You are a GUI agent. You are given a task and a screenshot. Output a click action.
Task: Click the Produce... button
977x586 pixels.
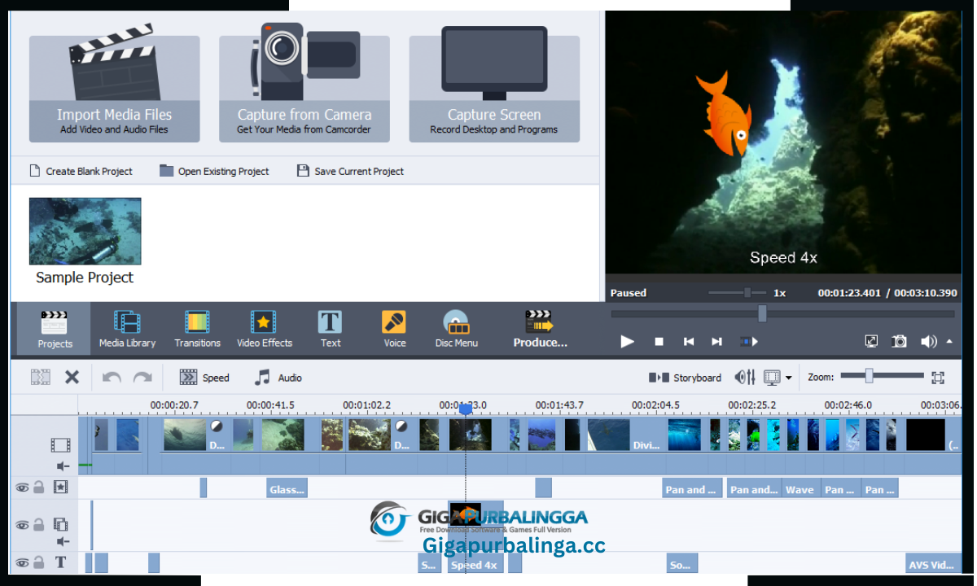pos(540,329)
